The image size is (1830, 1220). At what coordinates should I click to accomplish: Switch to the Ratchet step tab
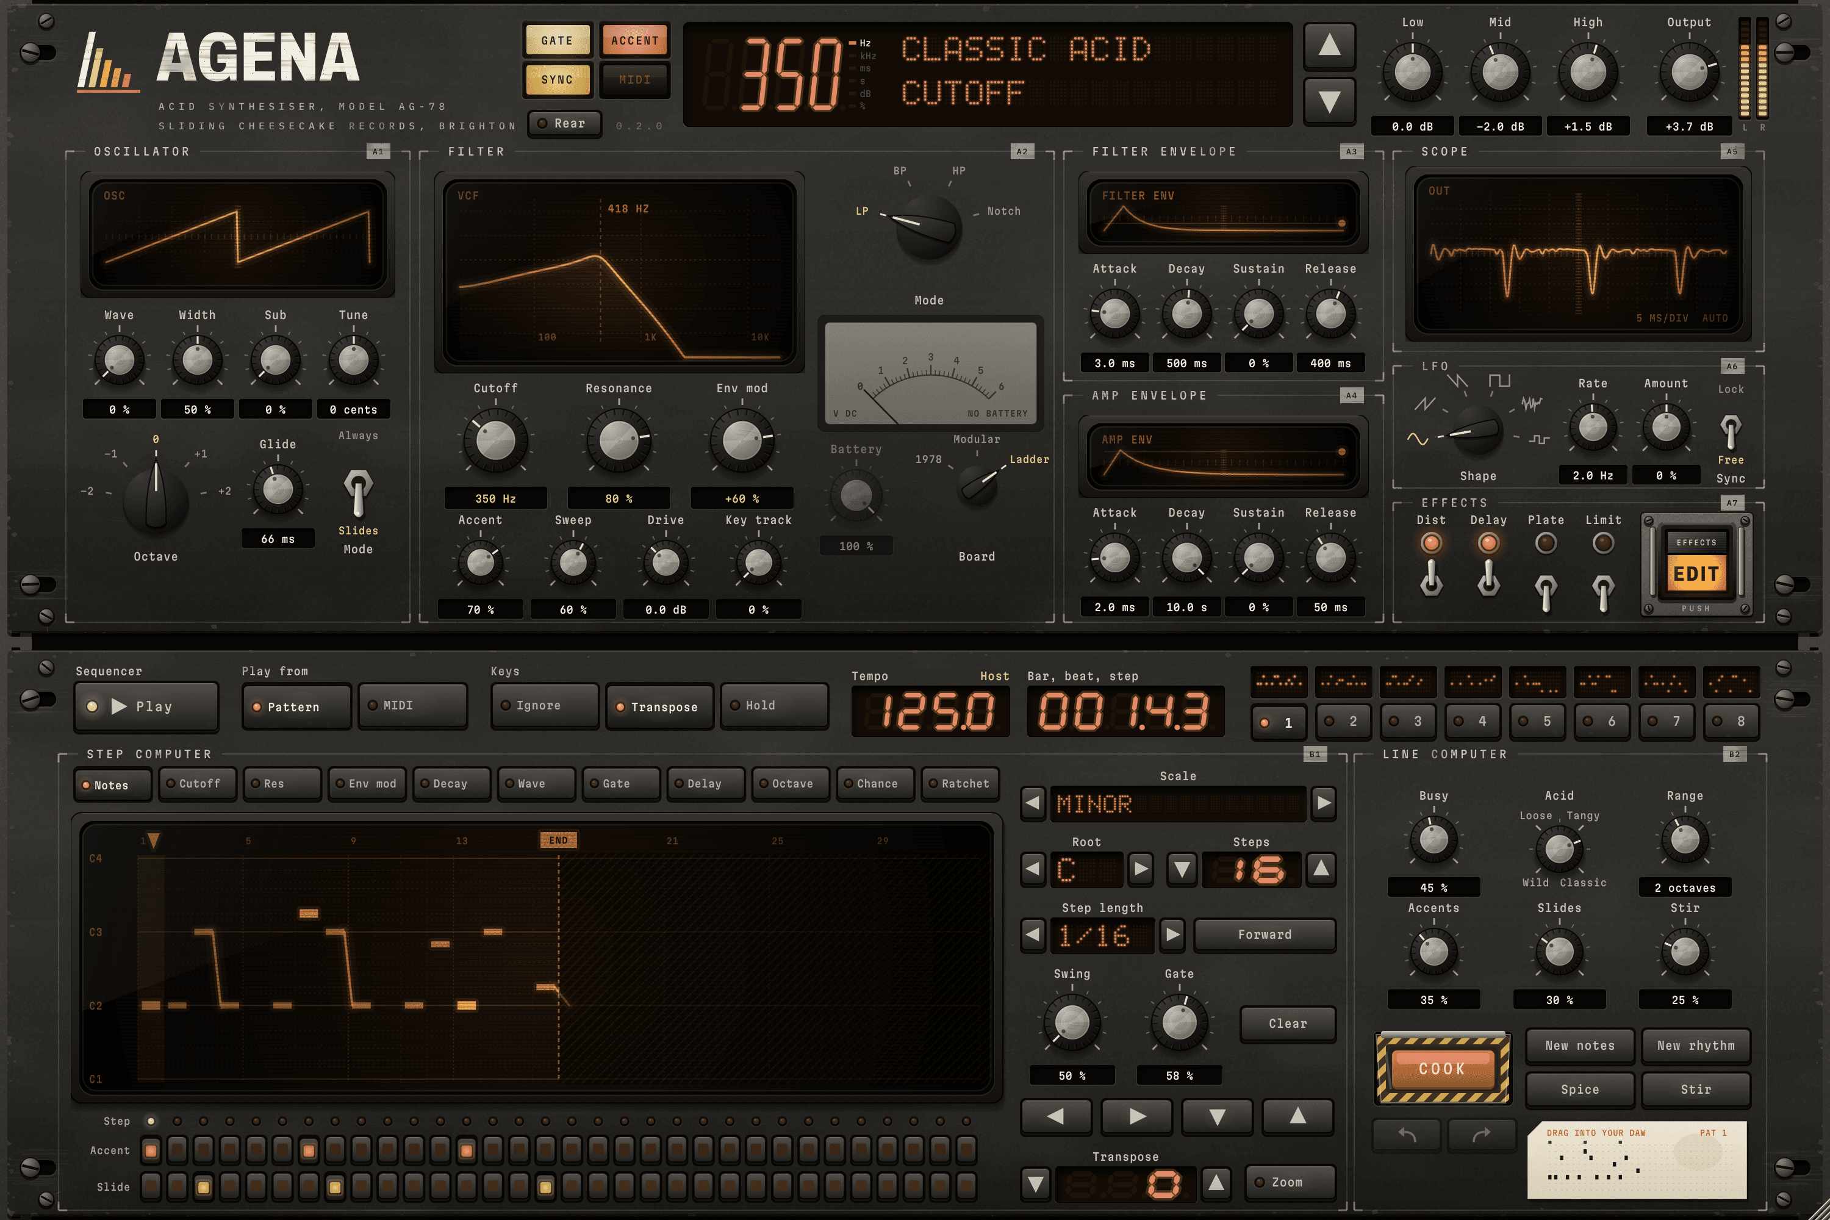click(960, 783)
